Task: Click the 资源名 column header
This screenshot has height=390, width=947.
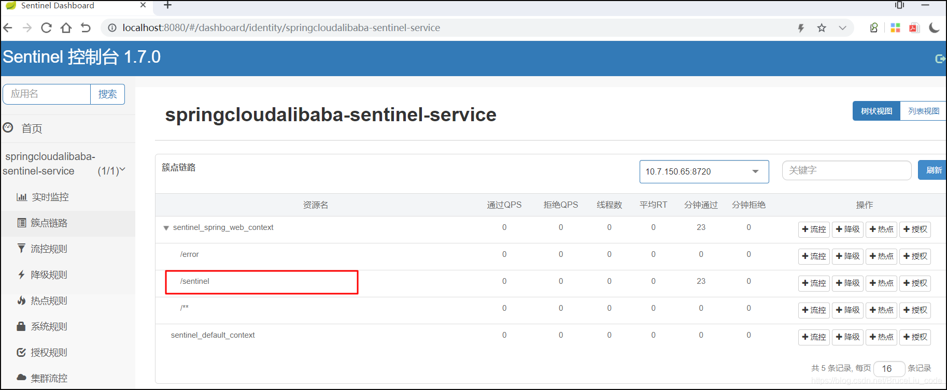Action: pos(316,205)
